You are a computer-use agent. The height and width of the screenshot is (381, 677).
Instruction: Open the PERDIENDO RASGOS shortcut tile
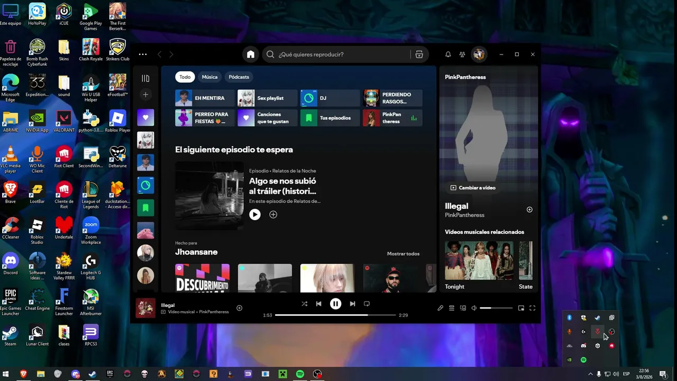(392, 98)
